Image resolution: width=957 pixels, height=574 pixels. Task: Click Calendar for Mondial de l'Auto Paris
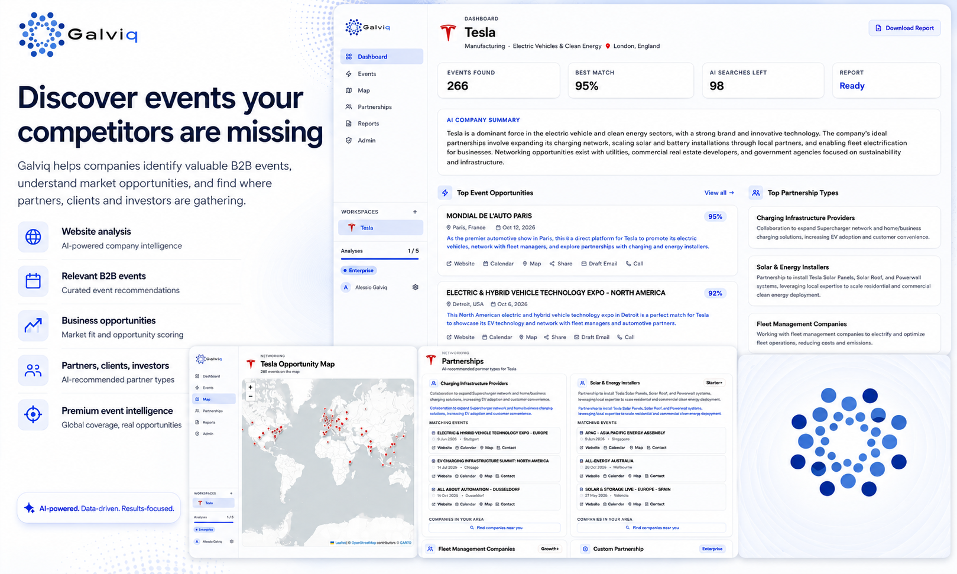pyautogui.click(x=498, y=264)
